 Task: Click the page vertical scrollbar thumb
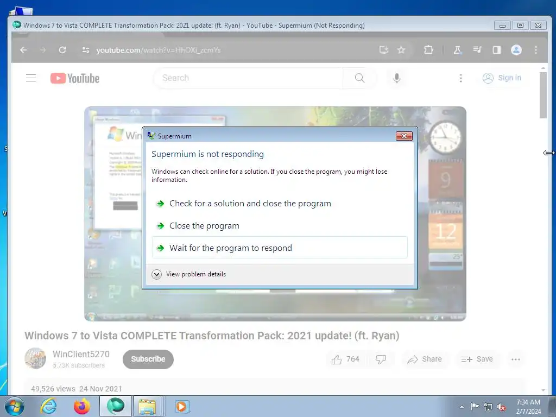543,95
